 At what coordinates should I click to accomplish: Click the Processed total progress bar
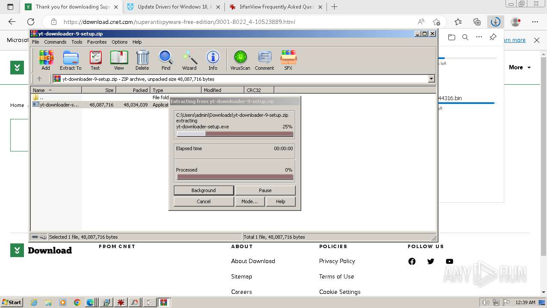pyautogui.click(x=235, y=177)
